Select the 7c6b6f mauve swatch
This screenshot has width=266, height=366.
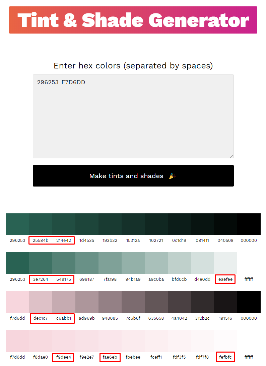point(133,302)
